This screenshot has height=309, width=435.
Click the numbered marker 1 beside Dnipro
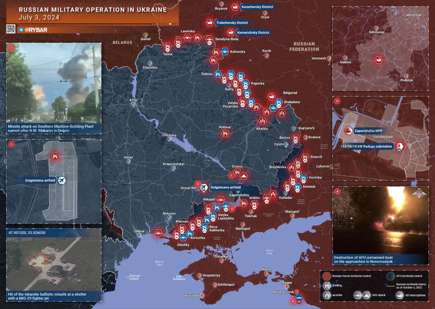[x=231, y=176]
